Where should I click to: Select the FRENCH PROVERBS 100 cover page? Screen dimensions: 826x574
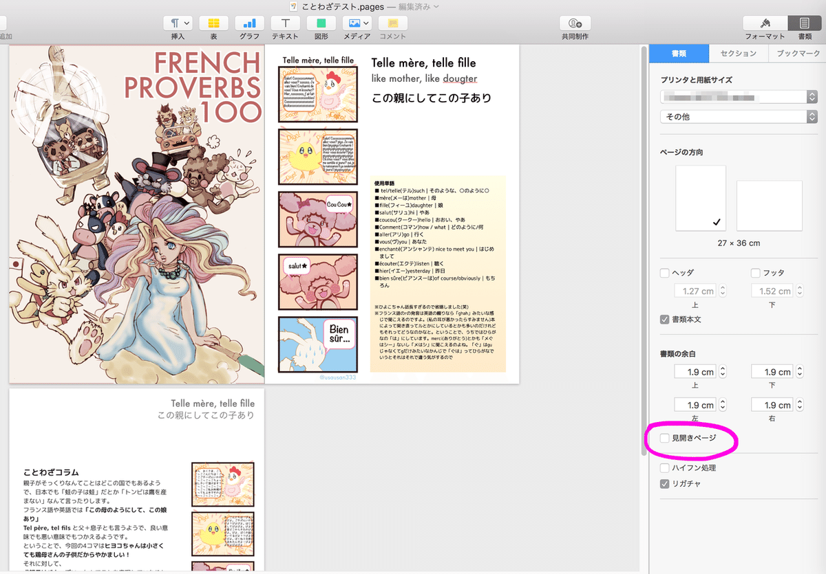click(136, 214)
